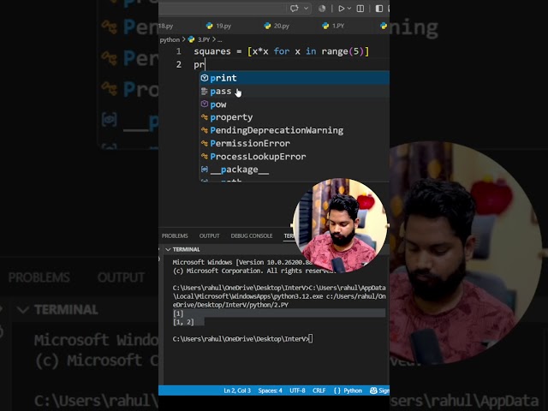Click line number 2 in the gutter

pyautogui.click(x=179, y=65)
